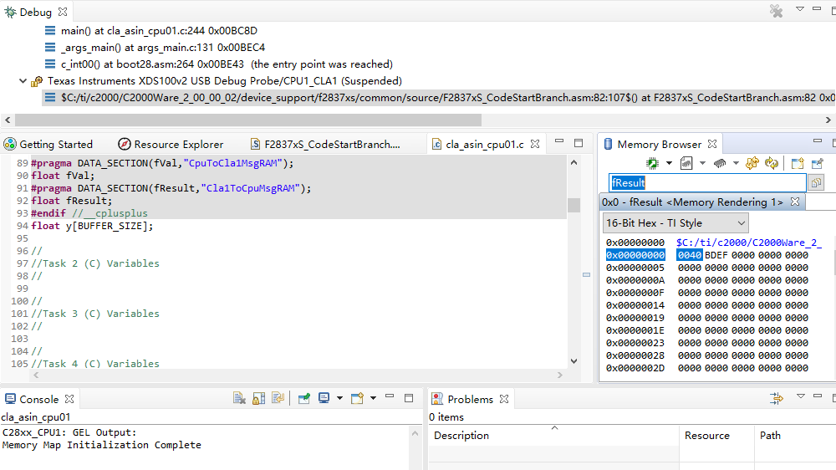
Task: Select the main() cla_asin_cpu01.c:244 stack frame
Action: (x=159, y=30)
